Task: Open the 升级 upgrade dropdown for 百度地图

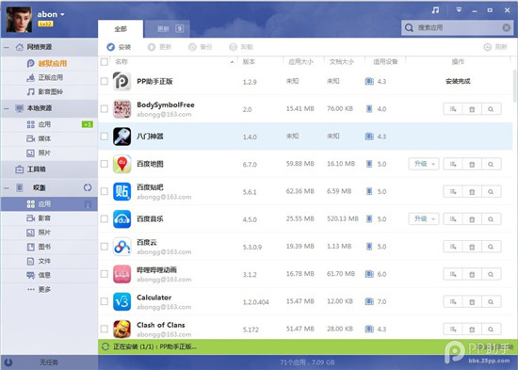Action: (x=433, y=164)
